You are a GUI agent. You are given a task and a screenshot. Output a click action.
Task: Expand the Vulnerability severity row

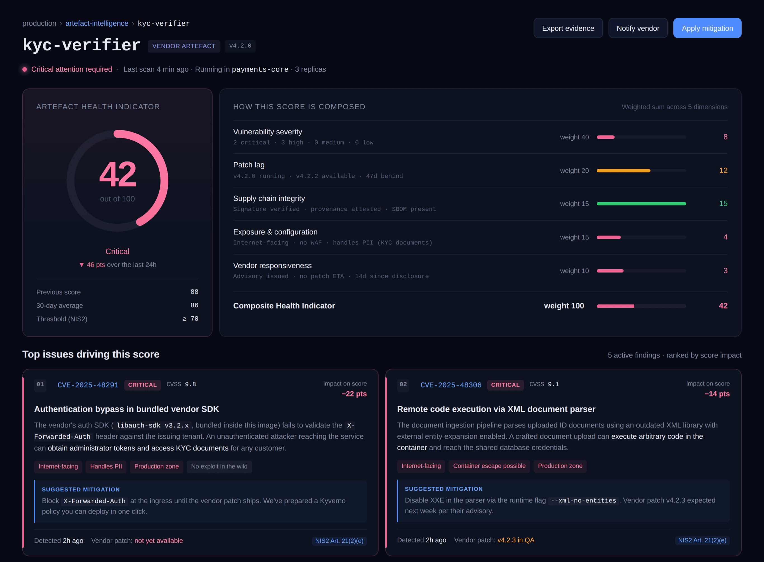pyautogui.click(x=480, y=137)
